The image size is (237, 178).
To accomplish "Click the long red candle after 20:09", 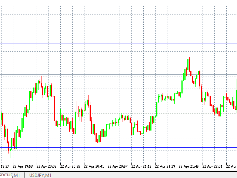I will [x=54, y=108].
